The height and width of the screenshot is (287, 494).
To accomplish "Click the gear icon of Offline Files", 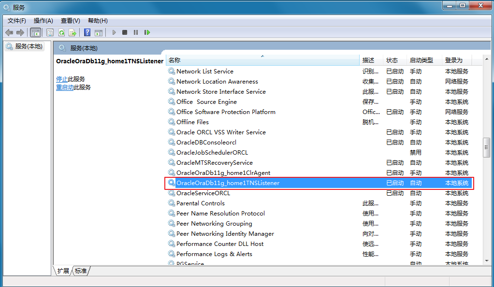I will 172,122.
